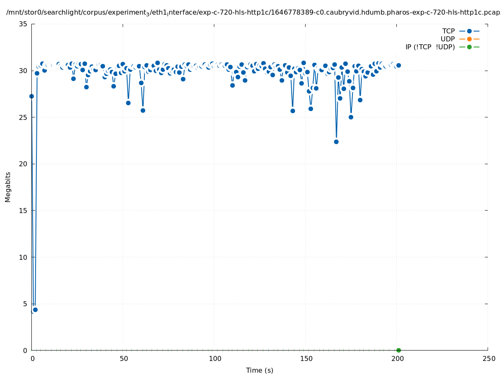501x376 pixels.
Task: Click the lowest TCP dip near 22 Megabits
Action: pyautogui.click(x=336, y=142)
